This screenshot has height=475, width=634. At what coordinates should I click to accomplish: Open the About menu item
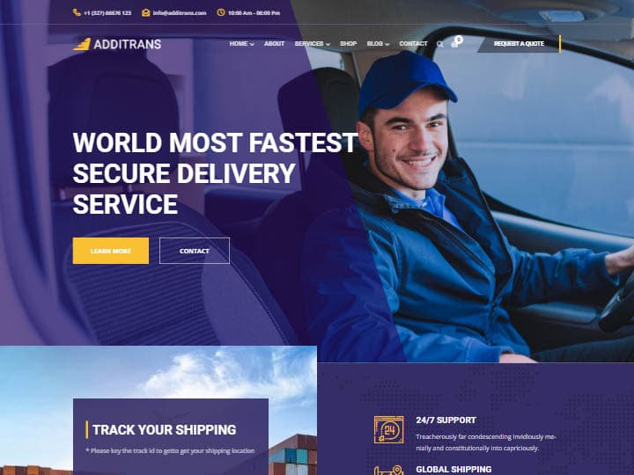(274, 44)
